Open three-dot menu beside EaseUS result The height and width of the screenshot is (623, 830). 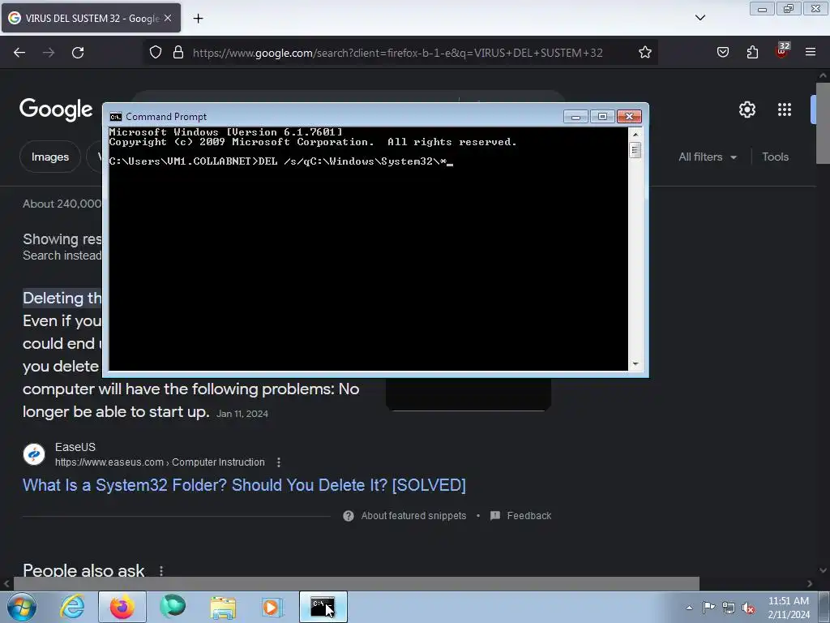pyautogui.click(x=279, y=462)
